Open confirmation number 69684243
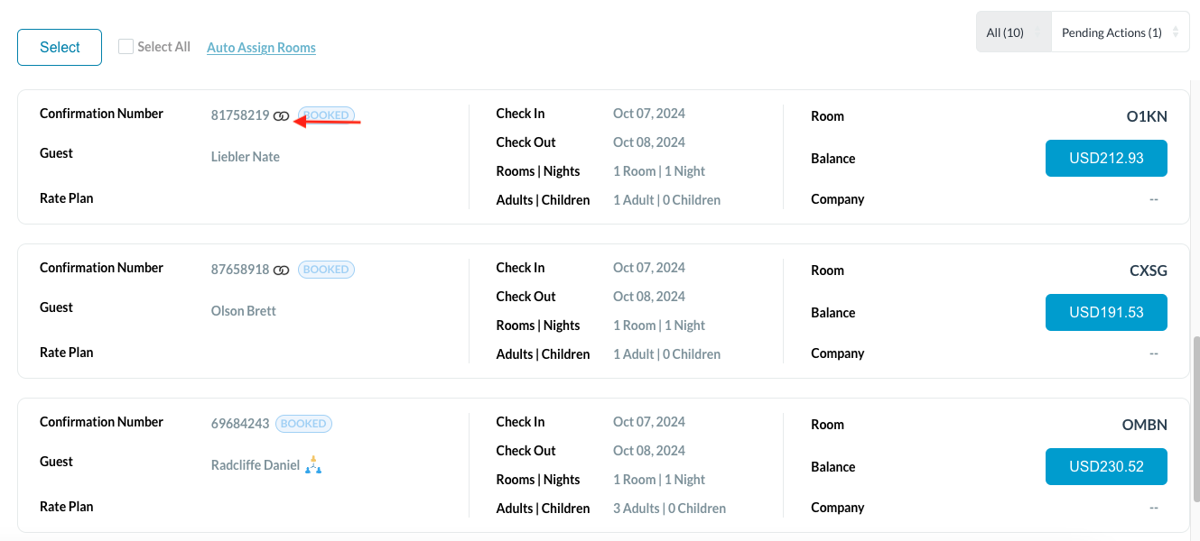 (x=239, y=424)
